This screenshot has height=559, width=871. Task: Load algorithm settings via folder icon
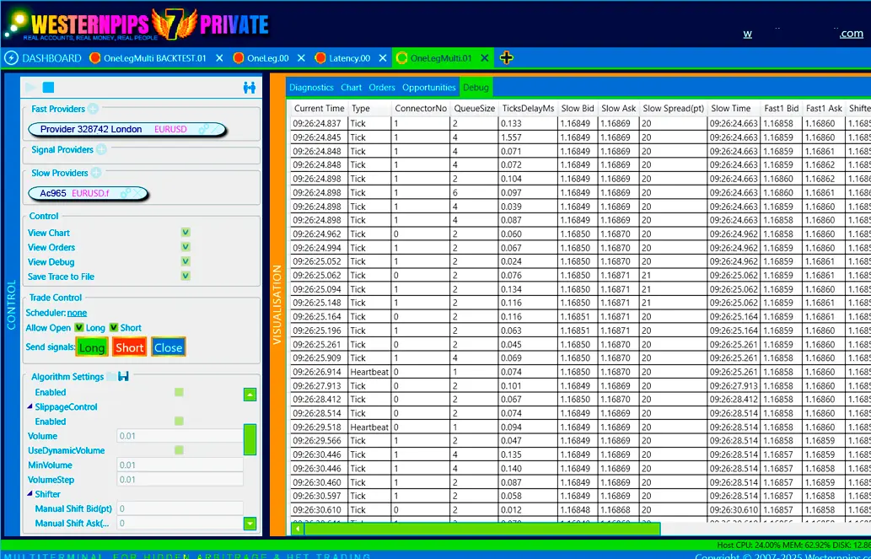click(111, 376)
